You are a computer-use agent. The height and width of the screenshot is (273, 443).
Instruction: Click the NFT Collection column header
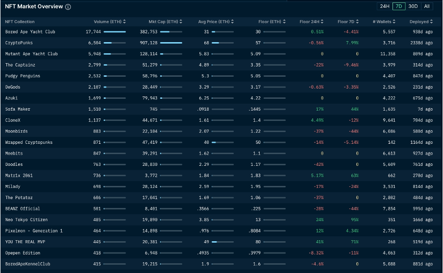(20, 22)
